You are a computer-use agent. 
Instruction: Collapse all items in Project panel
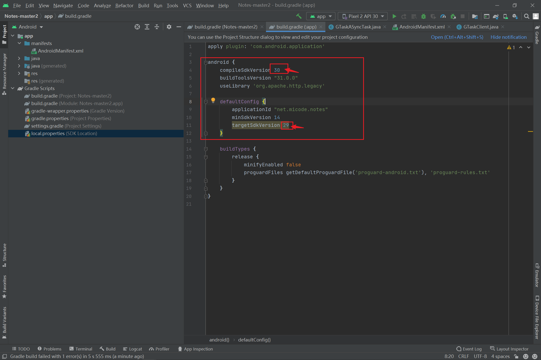click(157, 27)
